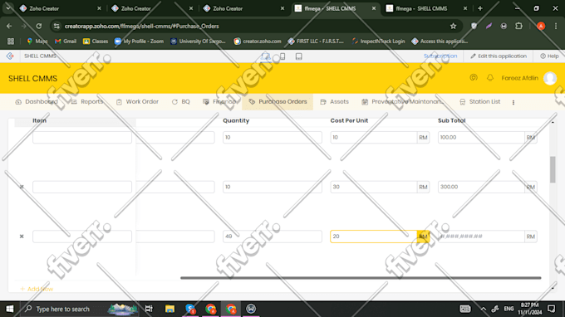Viewport: 565px width, 317px height.
Task: Open the Station List tab
Action: click(480, 102)
